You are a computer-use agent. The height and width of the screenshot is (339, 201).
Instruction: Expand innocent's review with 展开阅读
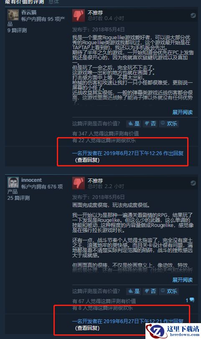click(183, 280)
